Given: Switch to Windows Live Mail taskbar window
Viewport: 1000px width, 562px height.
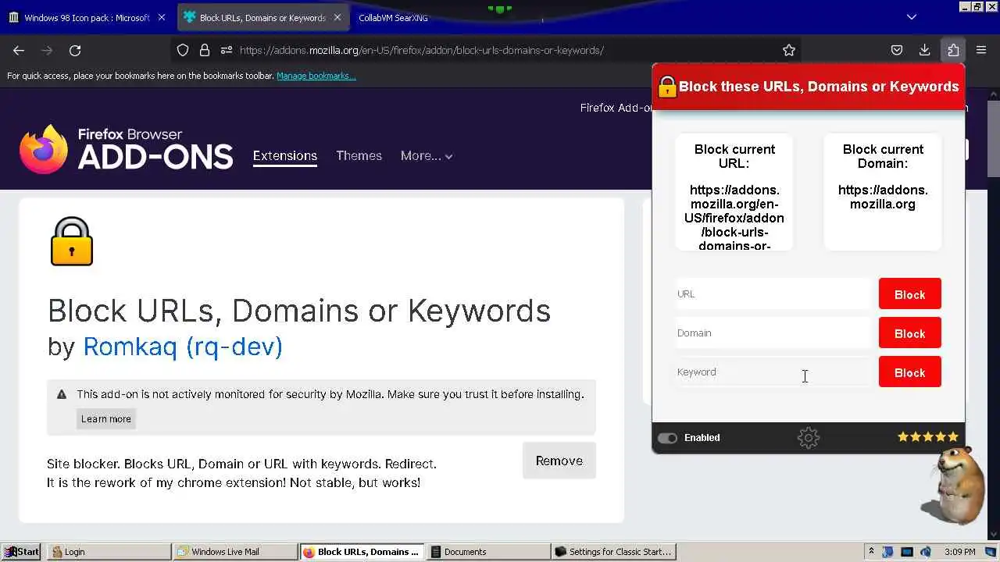Looking at the screenshot, I should [x=236, y=552].
